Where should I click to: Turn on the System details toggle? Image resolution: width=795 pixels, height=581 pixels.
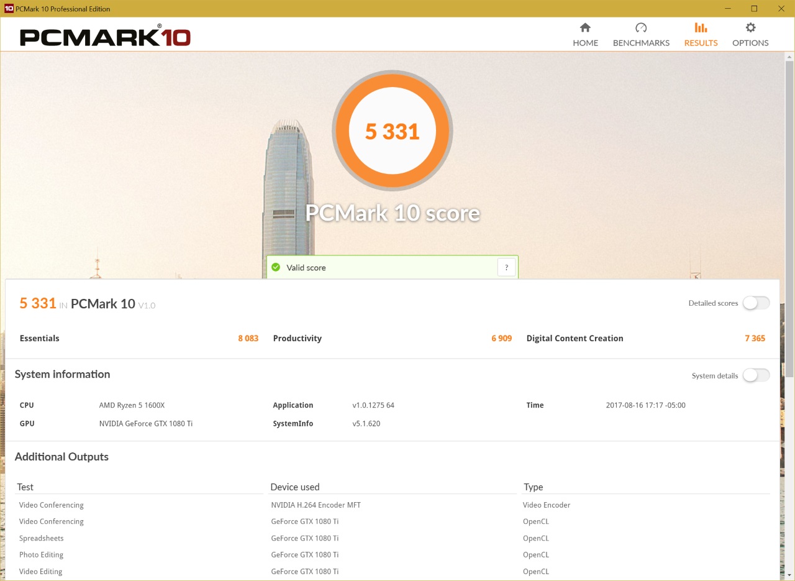point(756,375)
